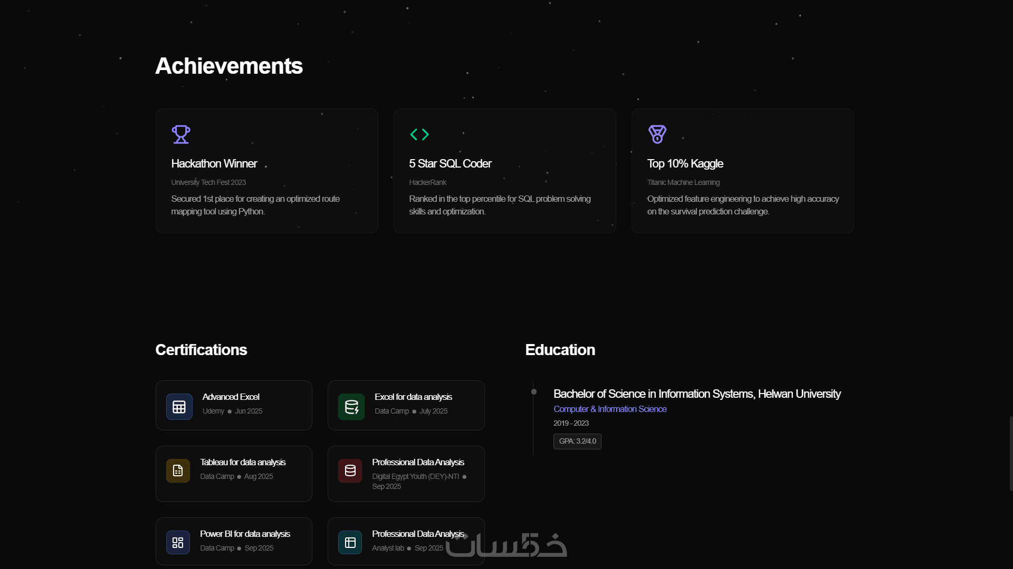Click the Tableau for data analysis file icon
The width and height of the screenshot is (1013, 569).
coord(178,470)
